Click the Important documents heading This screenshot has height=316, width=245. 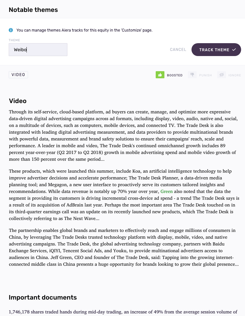(43, 297)
